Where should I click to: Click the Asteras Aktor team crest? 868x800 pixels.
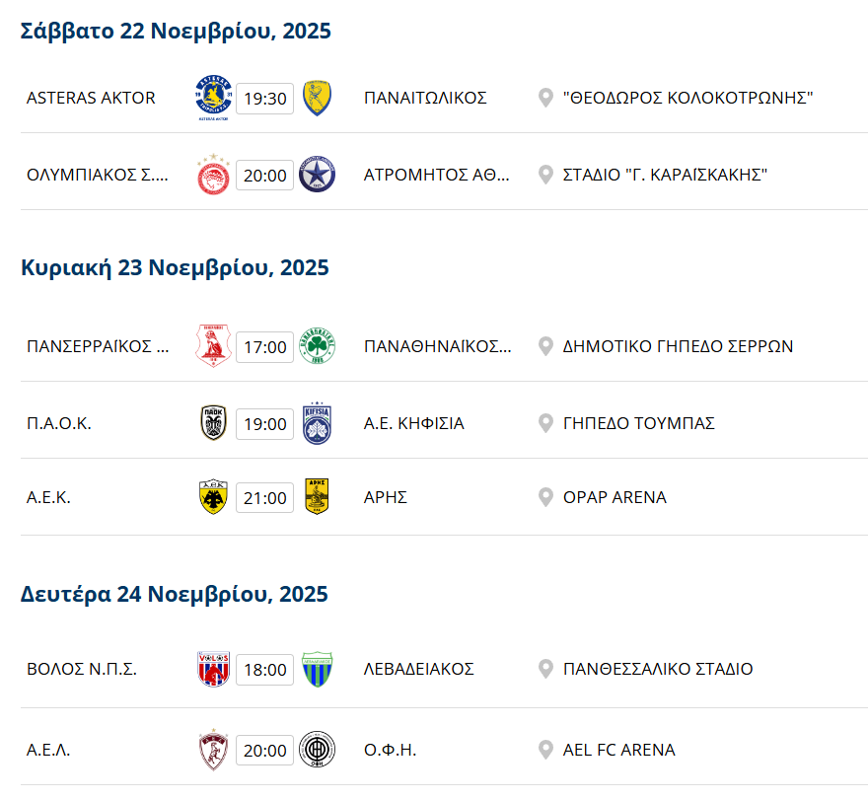[x=213, y=98]
